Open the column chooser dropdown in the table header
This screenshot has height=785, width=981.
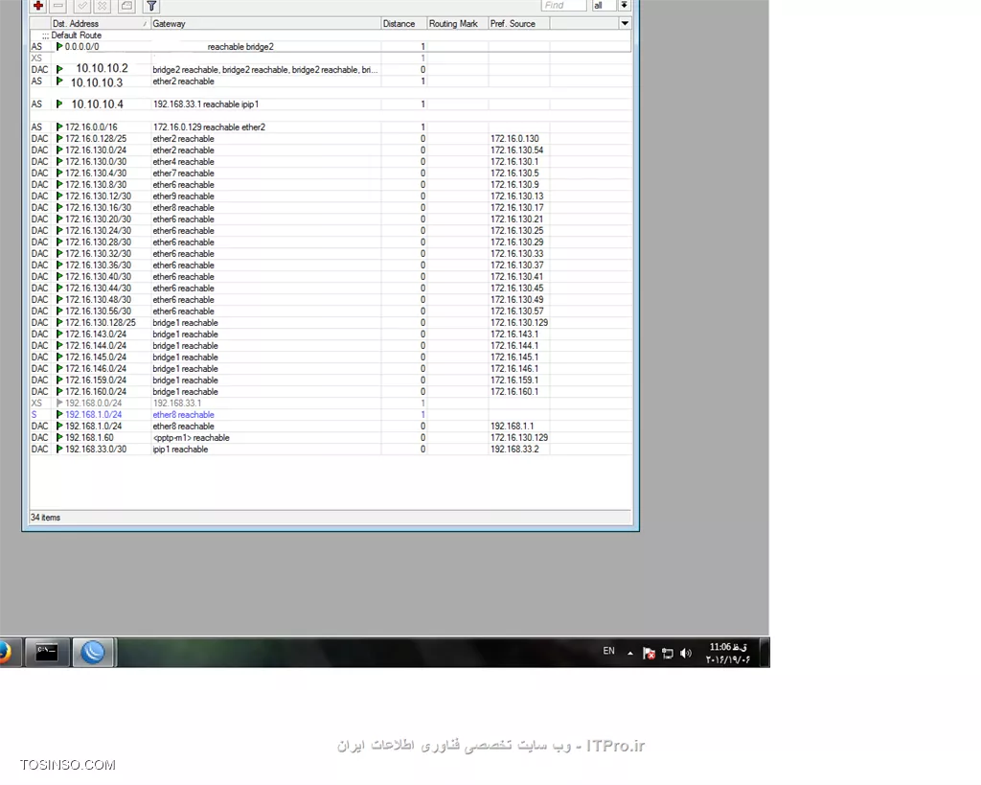click(625, 23)
